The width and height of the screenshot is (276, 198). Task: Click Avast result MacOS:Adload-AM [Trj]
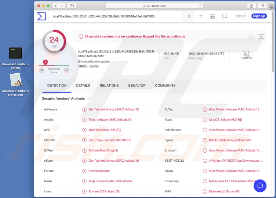coord(225,120)
